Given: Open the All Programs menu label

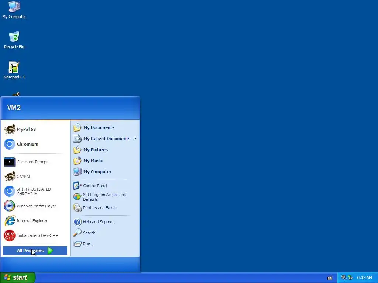Looking at the screenshot, I should pyautogui.click(x=30, y=251).
